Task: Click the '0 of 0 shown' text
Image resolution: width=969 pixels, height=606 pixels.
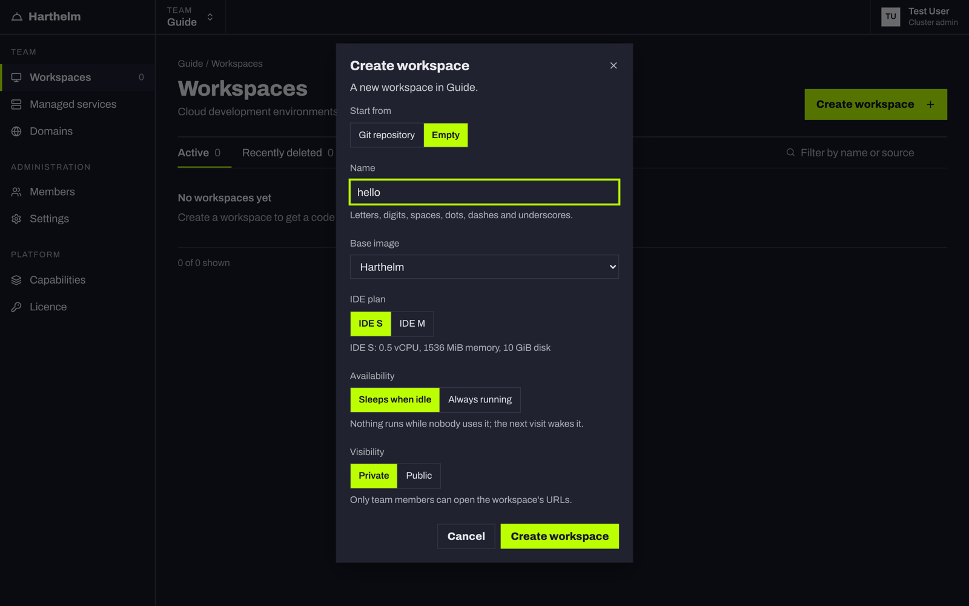Action: (x=203, y=263)
